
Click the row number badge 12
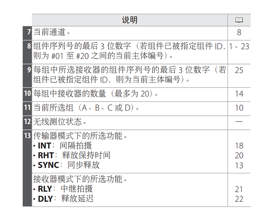(x=28, y=121)
